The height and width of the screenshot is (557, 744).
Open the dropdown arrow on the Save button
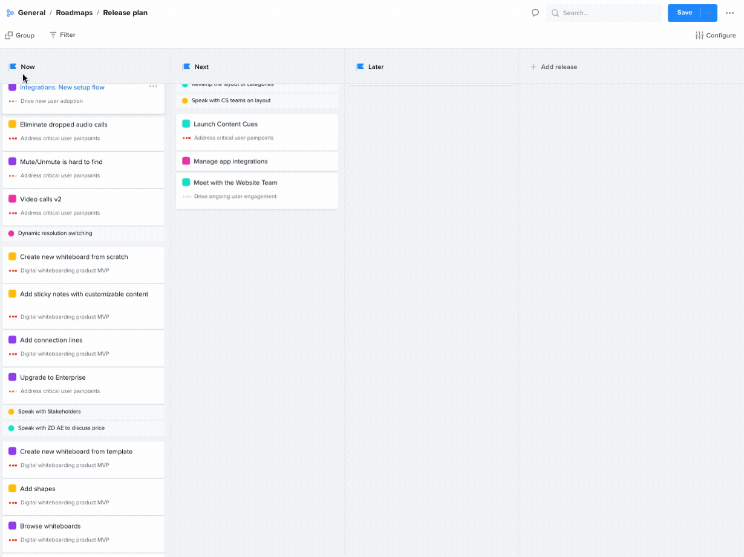point(709,13)
